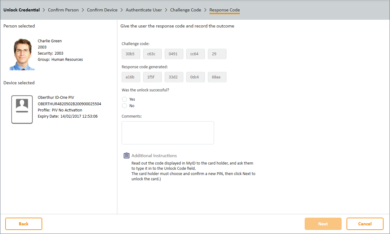Click the last challenge code field 29
The width and height of the screenshot is (390, 234).
tap(217, 54)
